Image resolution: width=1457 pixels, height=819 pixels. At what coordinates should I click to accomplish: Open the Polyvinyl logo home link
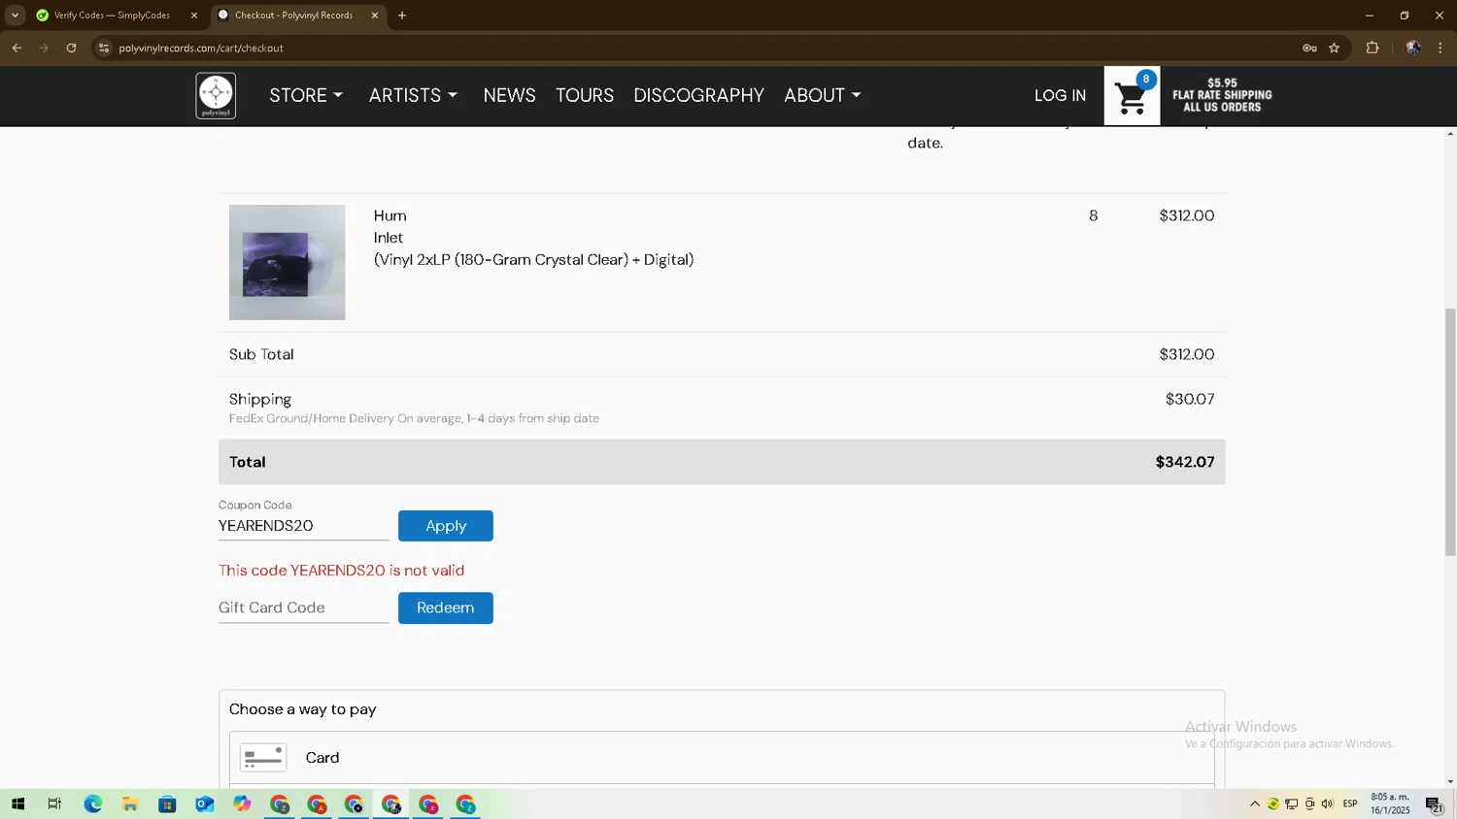(x=216, y=95)
